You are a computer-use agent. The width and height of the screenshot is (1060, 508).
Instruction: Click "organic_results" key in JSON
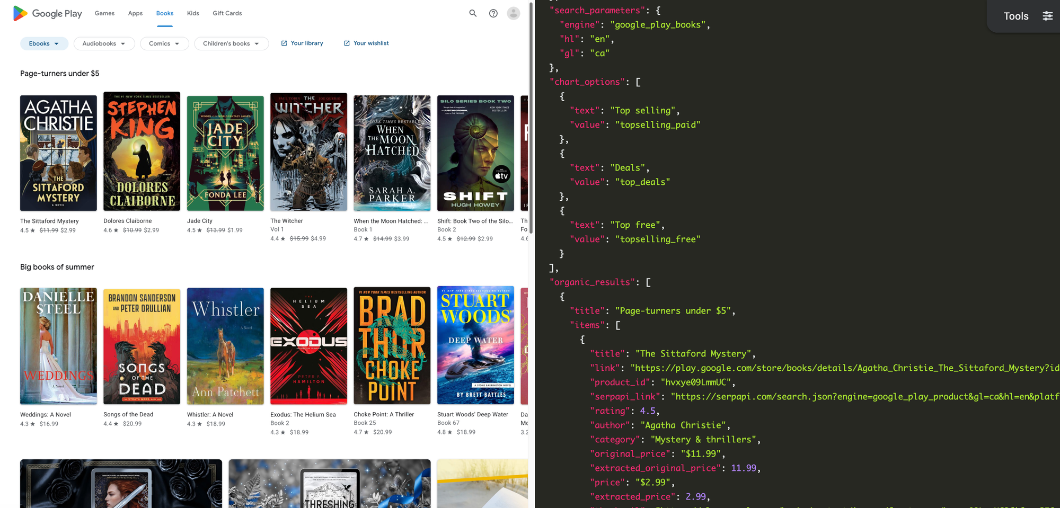[592, 282]
